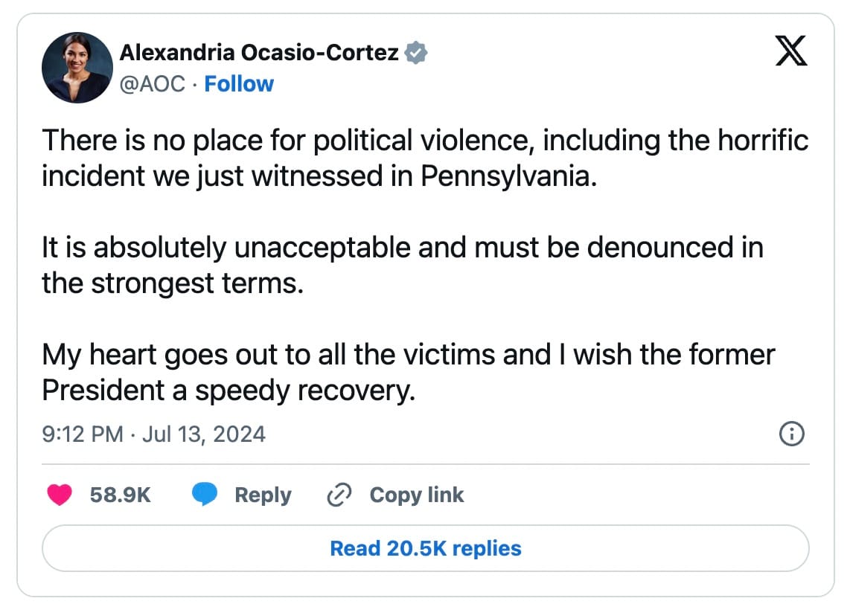Open the AOC profile picture

[77, 68]
